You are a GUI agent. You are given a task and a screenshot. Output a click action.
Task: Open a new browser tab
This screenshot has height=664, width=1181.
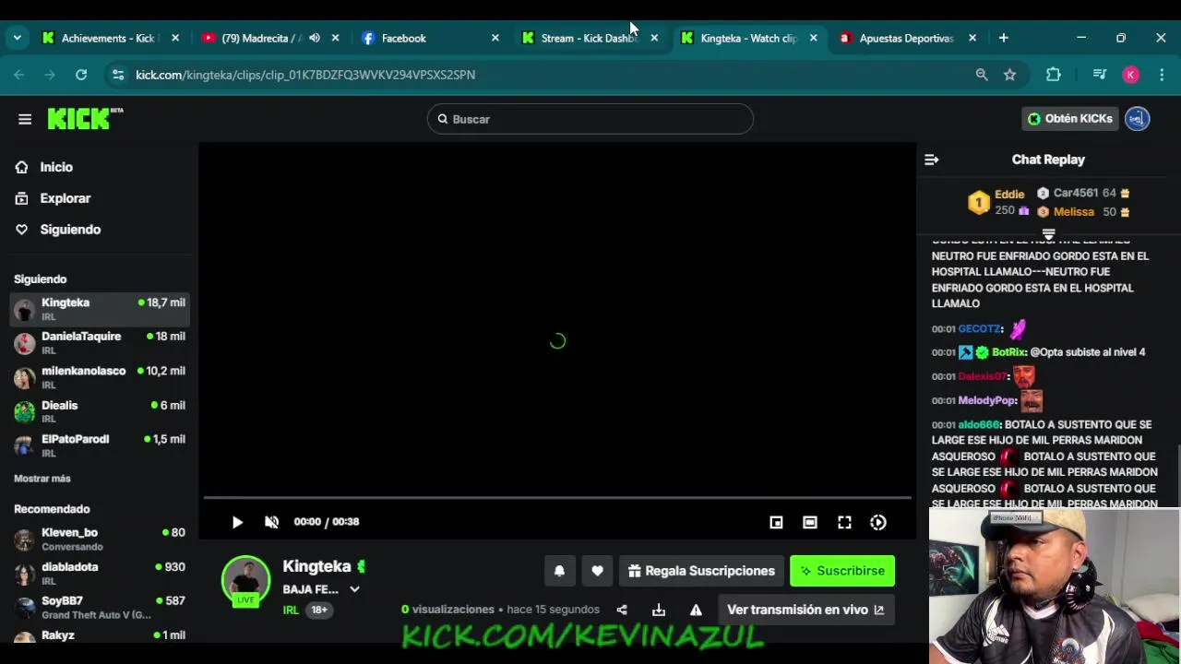pyautogui.click(x=1004, y=38)
